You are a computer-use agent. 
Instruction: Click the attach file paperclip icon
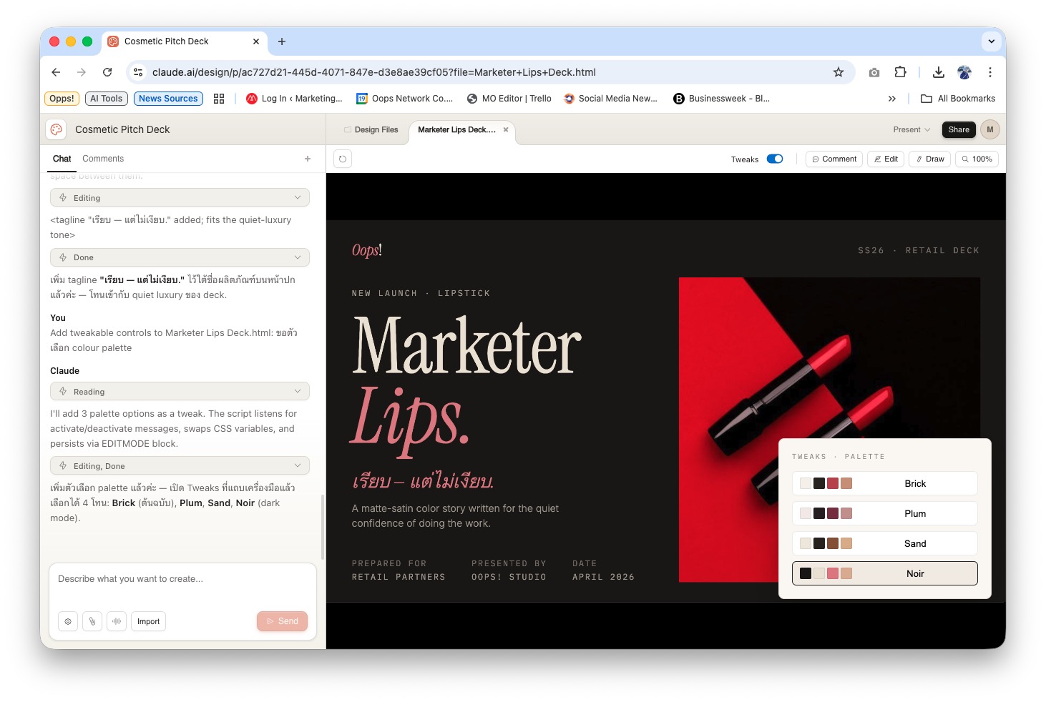[x=92, y=621]
